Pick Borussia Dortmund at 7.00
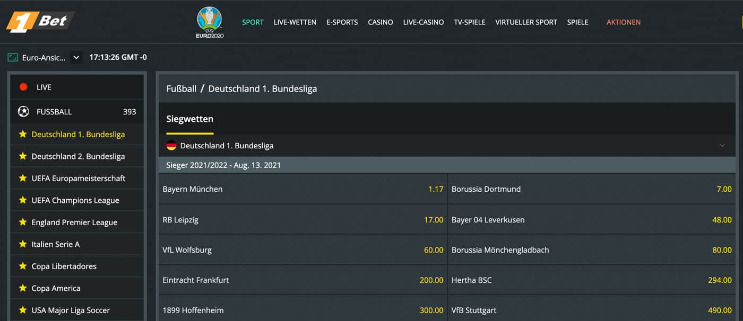This screenshot has height=321, width=743. tap(724, 189)
